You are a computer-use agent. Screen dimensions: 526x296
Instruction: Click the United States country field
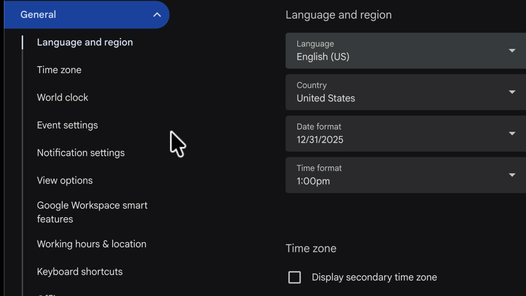384,93
